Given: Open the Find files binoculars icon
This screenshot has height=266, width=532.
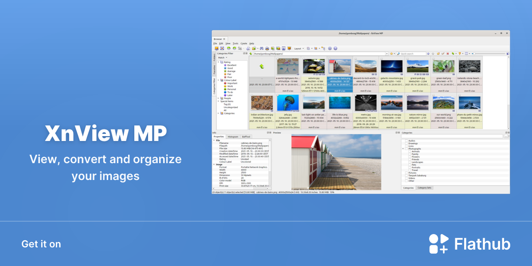Looking at the screenshot, I should [x=262, y=48].
